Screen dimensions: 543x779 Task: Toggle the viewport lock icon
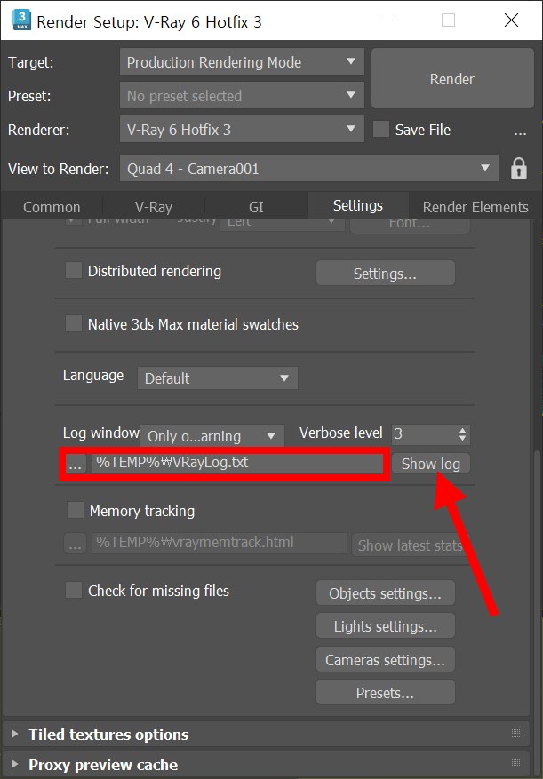pos(519,169)
